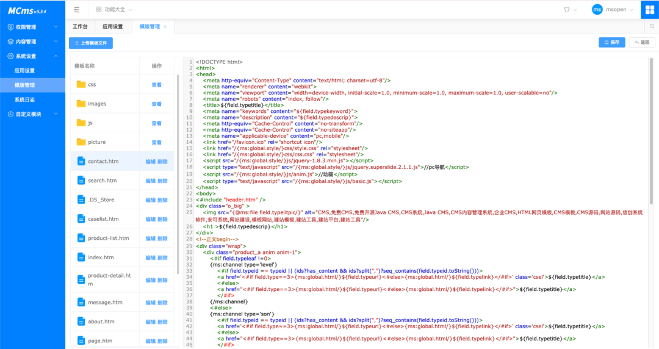Click 查看 for the js folder
Image resolution: width=659 pixels, height=349 pixels.
(156, 123)
